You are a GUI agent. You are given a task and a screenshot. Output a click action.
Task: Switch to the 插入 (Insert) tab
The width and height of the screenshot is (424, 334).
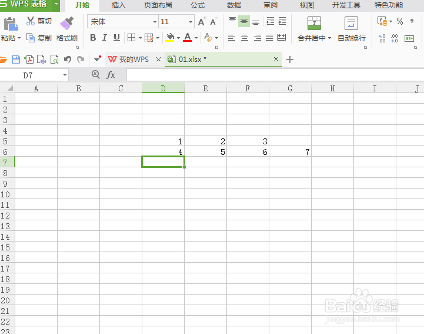tap(118, 5)
